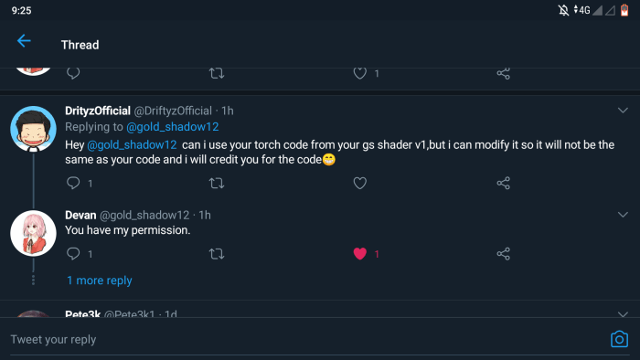Like the top tweet with one like
Image resolution: width=640 pixels, height=360 pixels.
coord(359,73)
